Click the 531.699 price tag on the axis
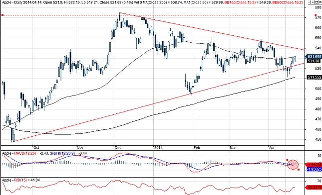322x195 pixels. [x=314, y=57]
